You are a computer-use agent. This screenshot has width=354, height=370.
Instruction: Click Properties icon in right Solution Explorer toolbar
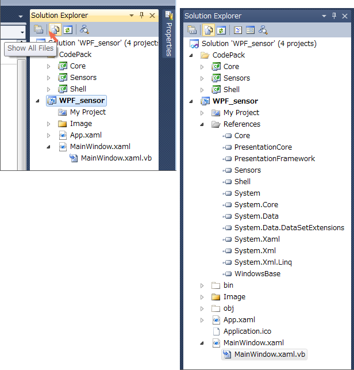click(x=192, y=30)
